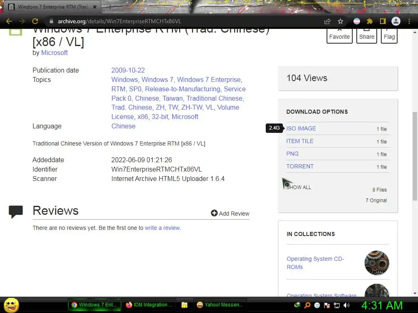
Task: Click the scrollbar down arrow
Action: [415, 293]
